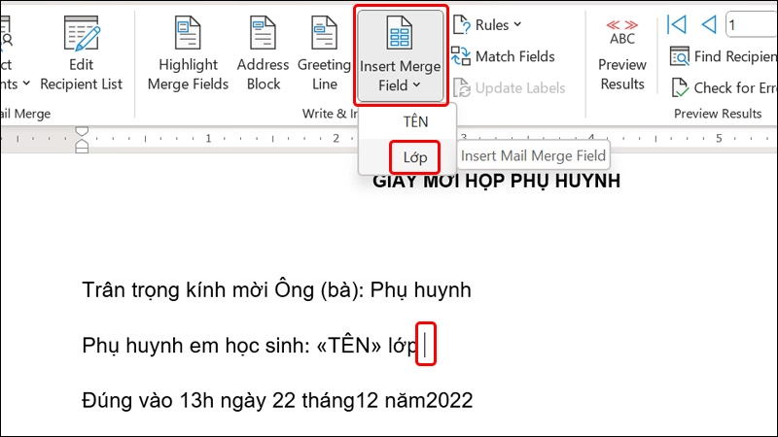This screenshot has width=778, height=437.
Task: Click Find Recipient
Action: pyautogui.click(x=724, y=56)
